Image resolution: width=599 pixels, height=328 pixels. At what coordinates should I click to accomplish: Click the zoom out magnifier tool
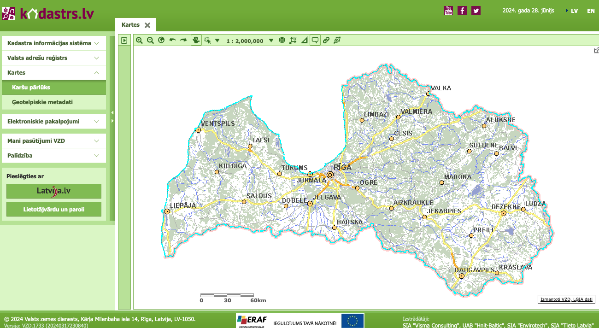[x=150, y=41]
